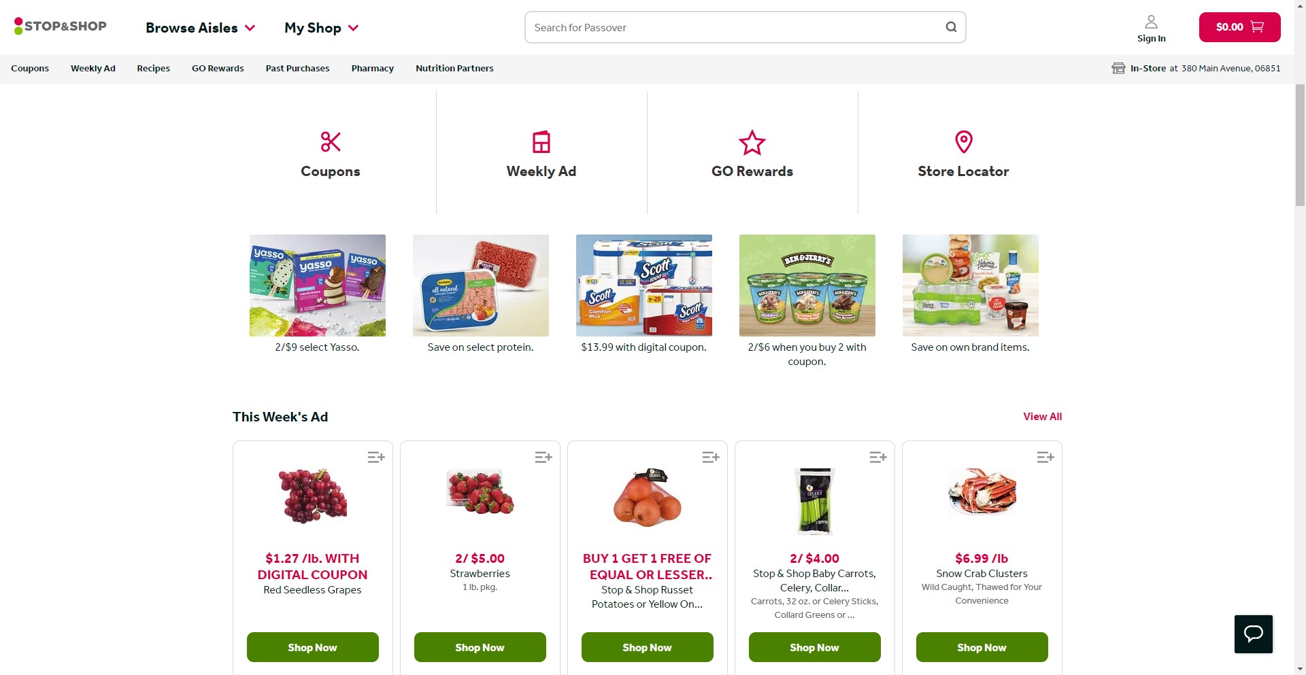Open the Weekly Ad flyer icon
1306x675 pixels.
pyautogui.click(x=541, y=142)
